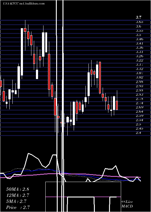Click the 3.41 price axis label
Viewport: 151px width, 212px height.
[x=140, y=43]
